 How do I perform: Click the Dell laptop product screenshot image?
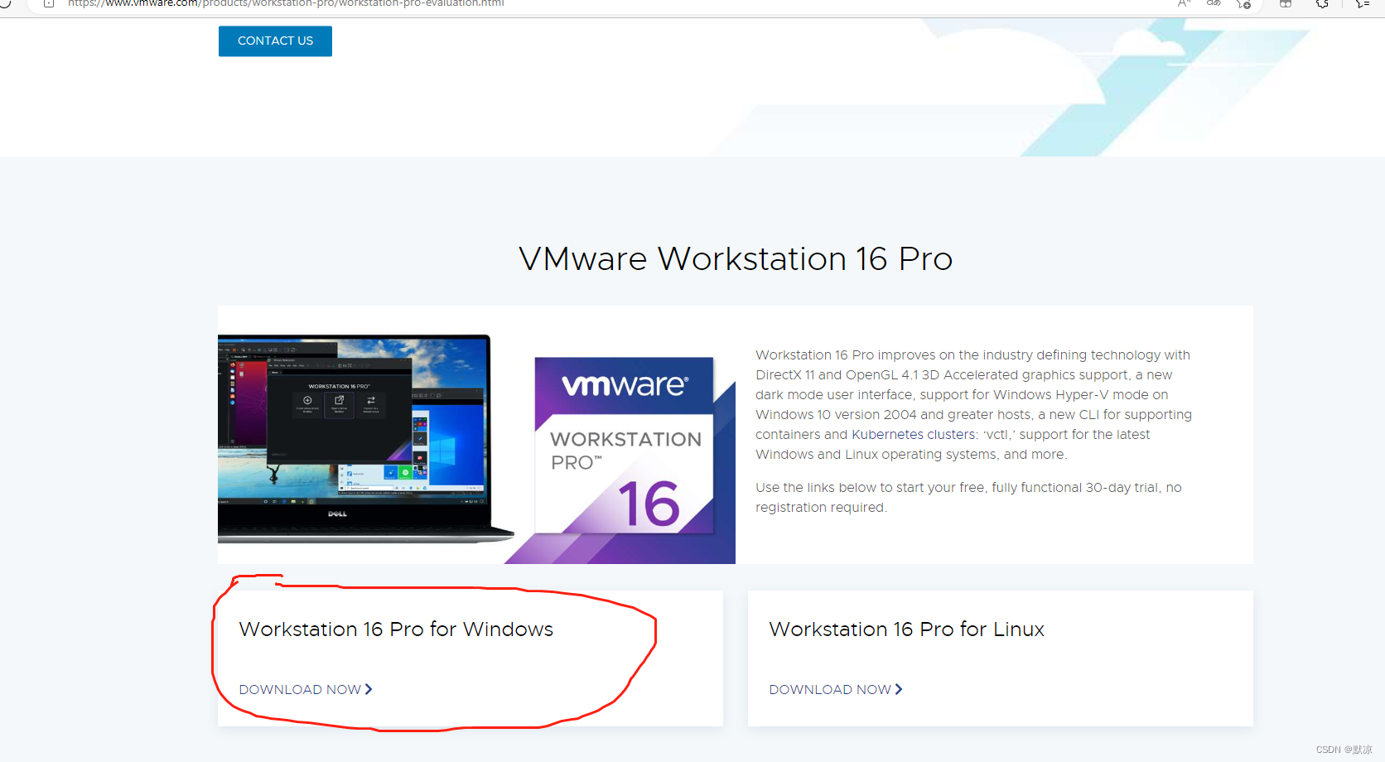pyautogui.click(x=365, y=439)
